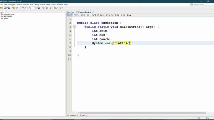Toggle Bookmark on current line

pos(112,15)
